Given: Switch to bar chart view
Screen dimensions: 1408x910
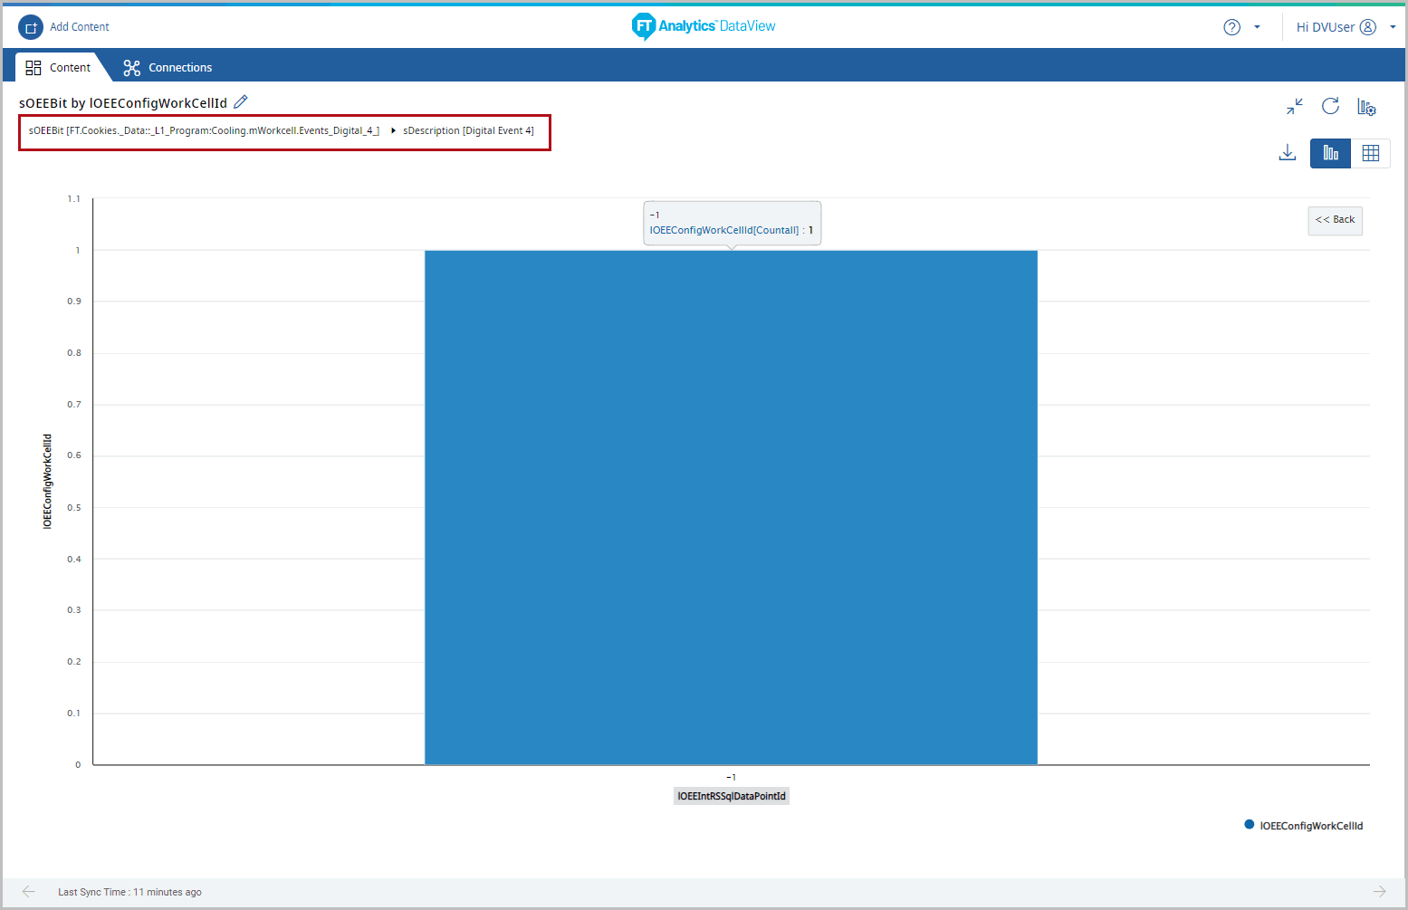Looking at the screenshot, I should (x=1330, y=153).
